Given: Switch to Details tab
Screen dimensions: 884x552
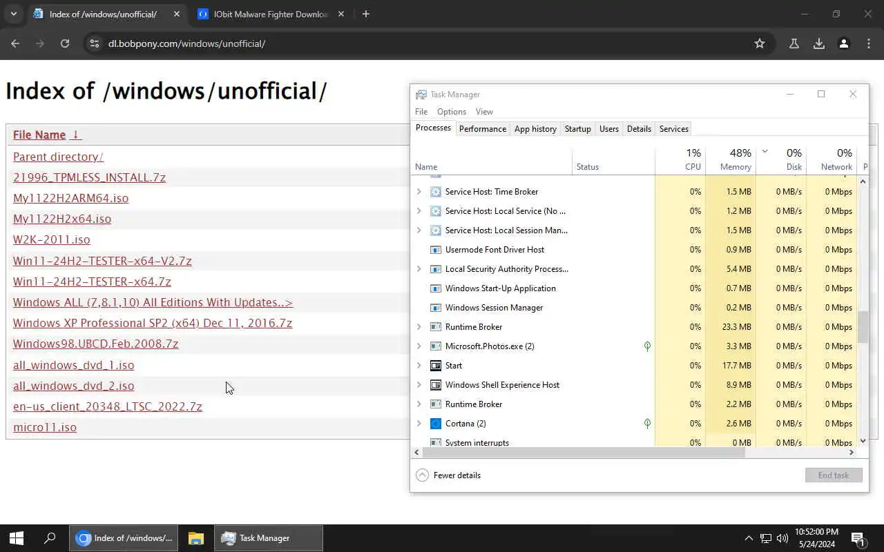Looking at the screenshot, I should point(639,129).
